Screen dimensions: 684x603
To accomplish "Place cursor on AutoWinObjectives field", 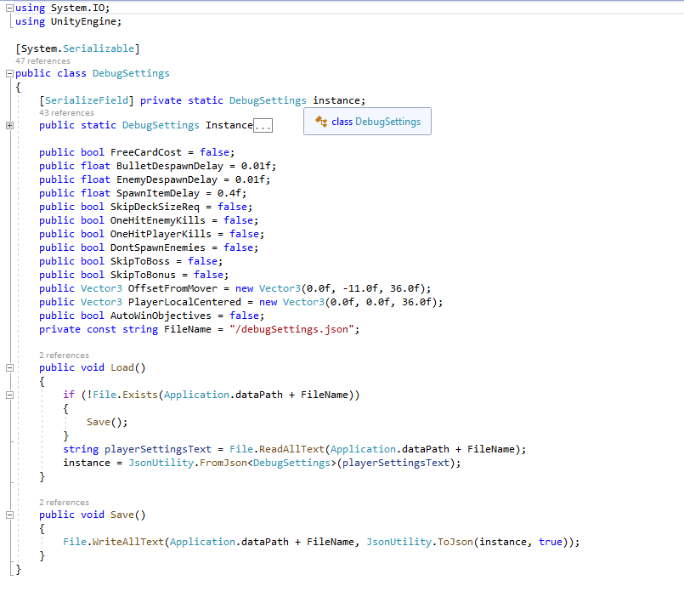I will tap(161, 316).
